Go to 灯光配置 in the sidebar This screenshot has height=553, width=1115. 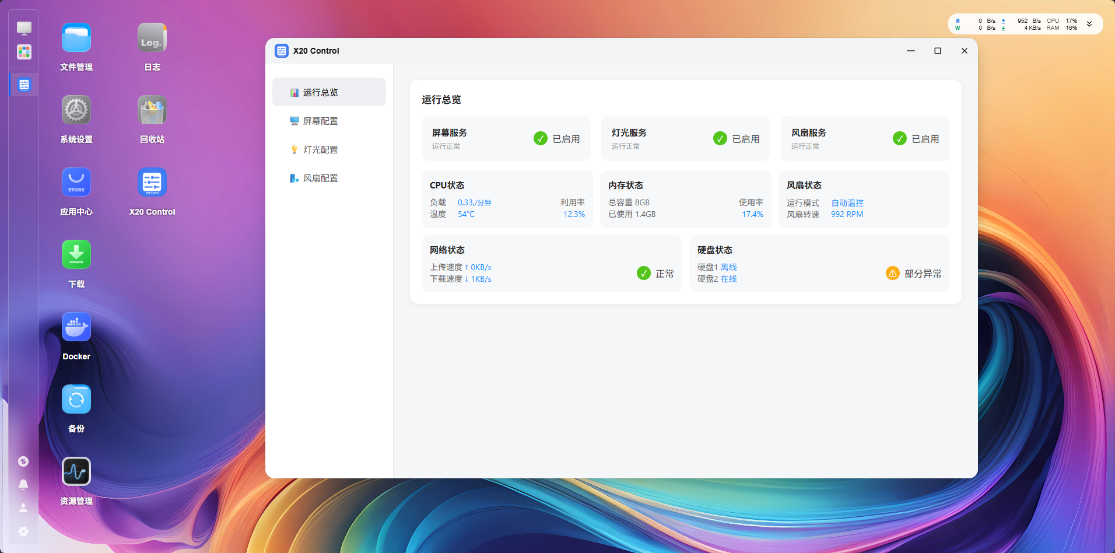click(x=329, y=149)
